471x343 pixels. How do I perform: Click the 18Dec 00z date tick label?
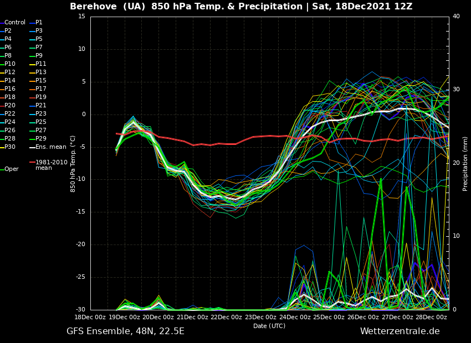click(90, 318)
